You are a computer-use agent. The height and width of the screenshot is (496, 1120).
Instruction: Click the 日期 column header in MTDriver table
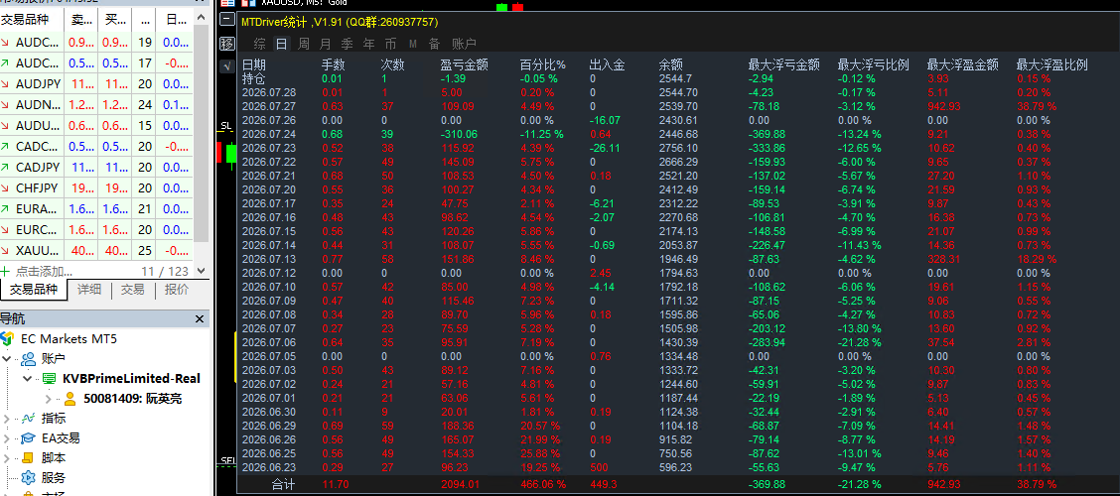pyautogui.click(x=253, y=64)
